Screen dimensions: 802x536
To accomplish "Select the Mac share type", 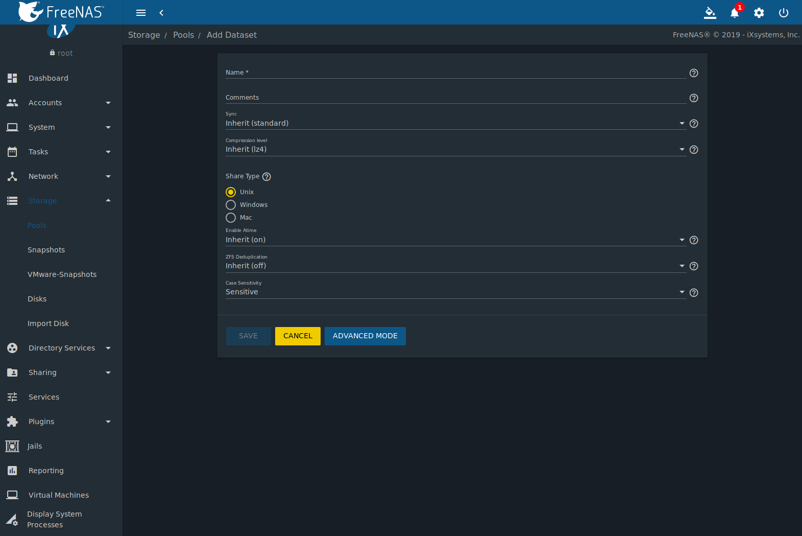I will pyautogui.click(x=231, y=218).
